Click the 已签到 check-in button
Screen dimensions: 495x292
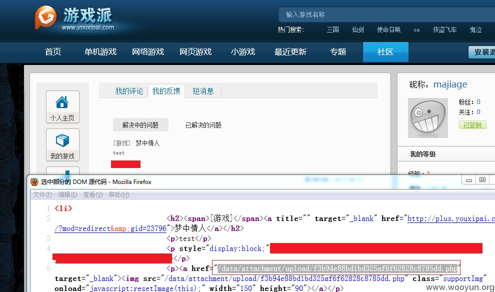[472, 125]
